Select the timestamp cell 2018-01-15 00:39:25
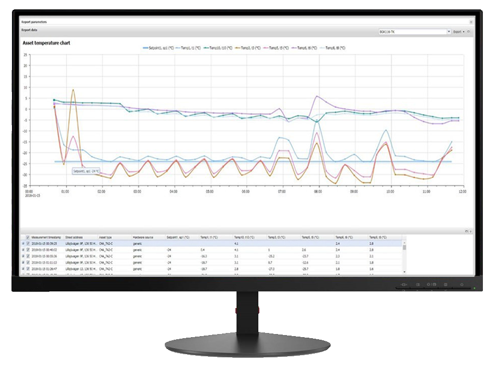Screen dimensions: 499x374 tap(44, 244)
